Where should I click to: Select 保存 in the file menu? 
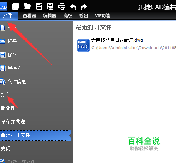(x=12, y=55)
